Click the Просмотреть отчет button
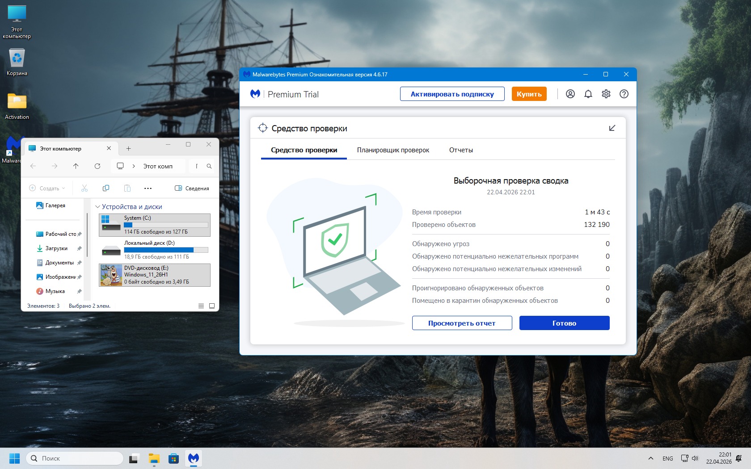This screenshot has width=751, height=469. [x=462, y=323]
